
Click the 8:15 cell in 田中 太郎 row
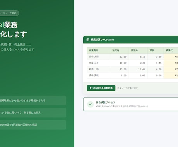click(x=138, y=57)
